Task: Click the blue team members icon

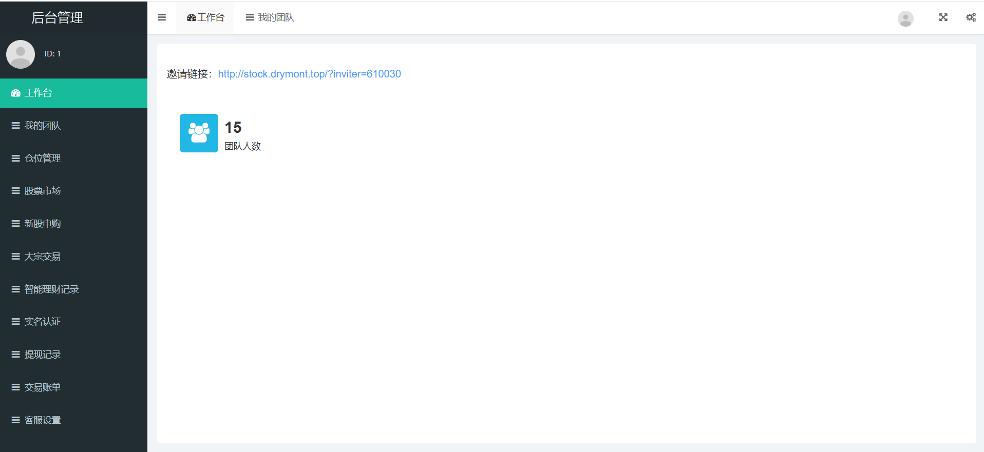Action: pyautogui.click(x=199, y=133)
